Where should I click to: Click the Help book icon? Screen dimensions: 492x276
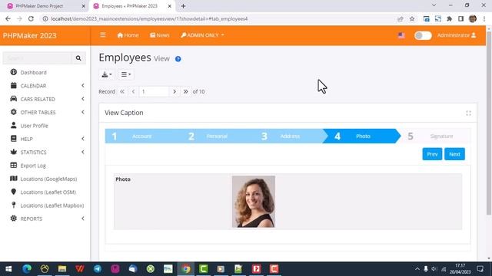[14, 139]
